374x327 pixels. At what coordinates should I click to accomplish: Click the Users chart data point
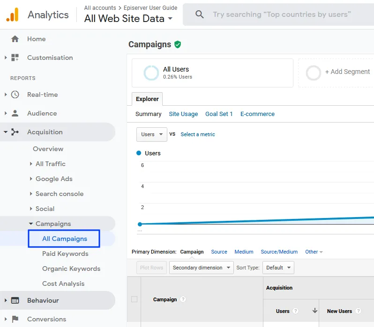[x=140, y=224]
